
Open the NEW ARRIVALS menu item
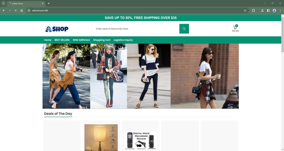(x=81, y=40)
